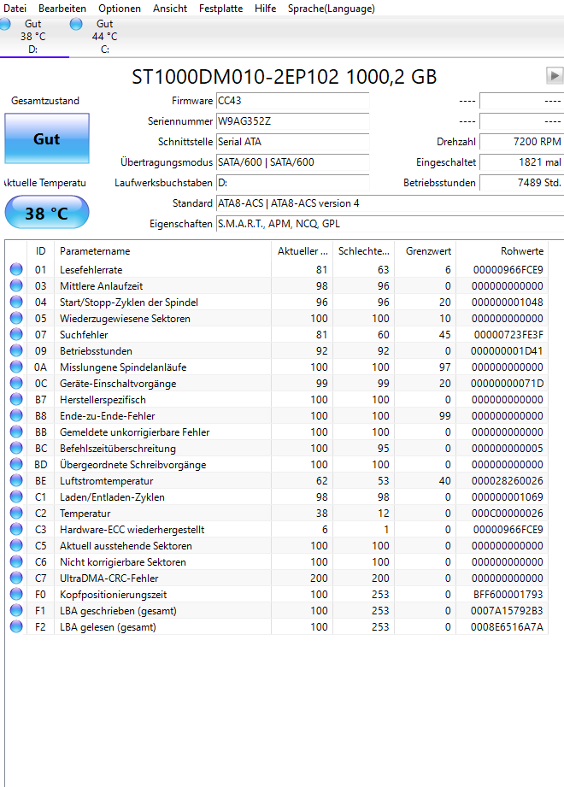Select raw value 0007A15792B3
This screenshot has height=787, width=564.
(507, 611)
